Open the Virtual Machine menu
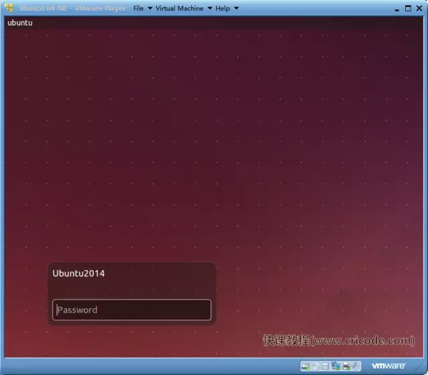 [179, 9]
